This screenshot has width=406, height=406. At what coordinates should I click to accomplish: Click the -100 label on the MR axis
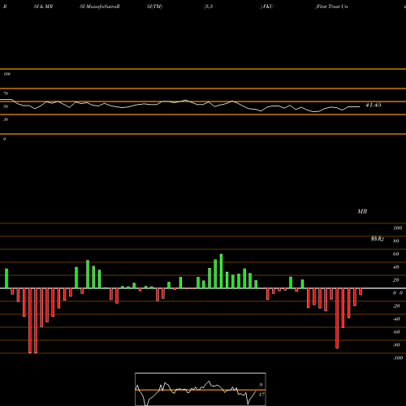click(x=398, y=358)
